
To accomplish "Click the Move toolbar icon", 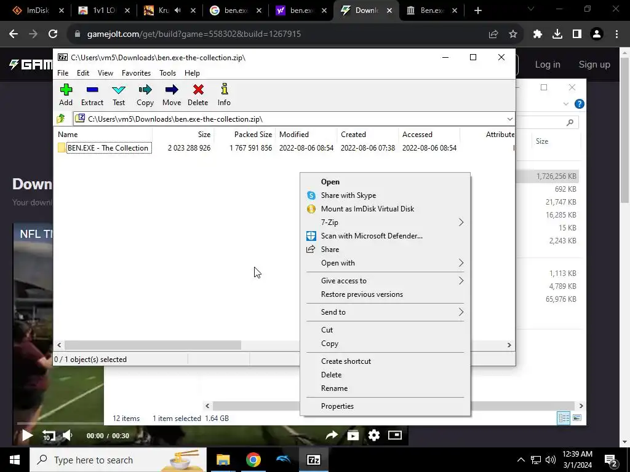I will [172, 95].
